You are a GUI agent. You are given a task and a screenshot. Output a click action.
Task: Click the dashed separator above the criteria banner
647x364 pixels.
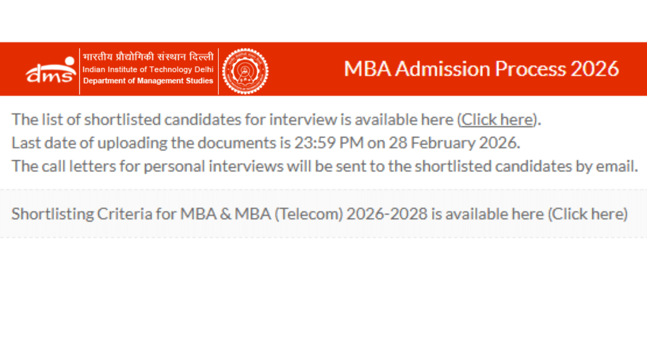pyautogui.click(x=323, y=191)
